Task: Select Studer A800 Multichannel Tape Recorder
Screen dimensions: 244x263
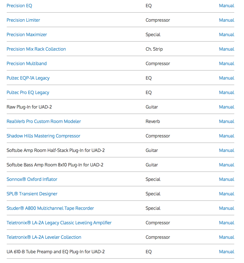Action: point(50,208)
